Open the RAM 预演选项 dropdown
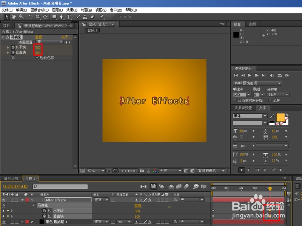The height and width of the screenshot is (226, 302). (257, 83)
